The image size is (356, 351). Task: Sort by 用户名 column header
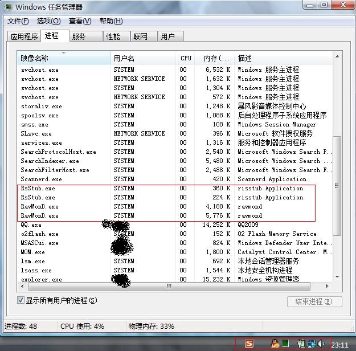click(x=143, y=58)
